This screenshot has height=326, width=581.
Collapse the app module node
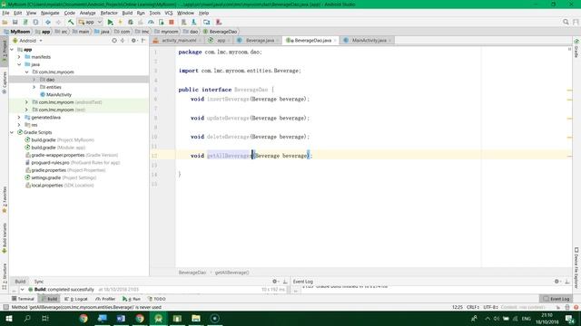click(12, 49)
